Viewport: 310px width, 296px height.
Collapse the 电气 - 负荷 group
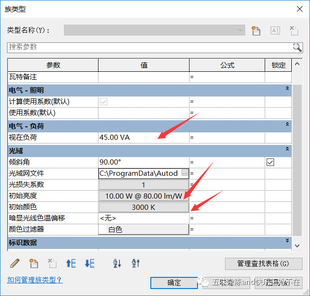pos(287,124)
